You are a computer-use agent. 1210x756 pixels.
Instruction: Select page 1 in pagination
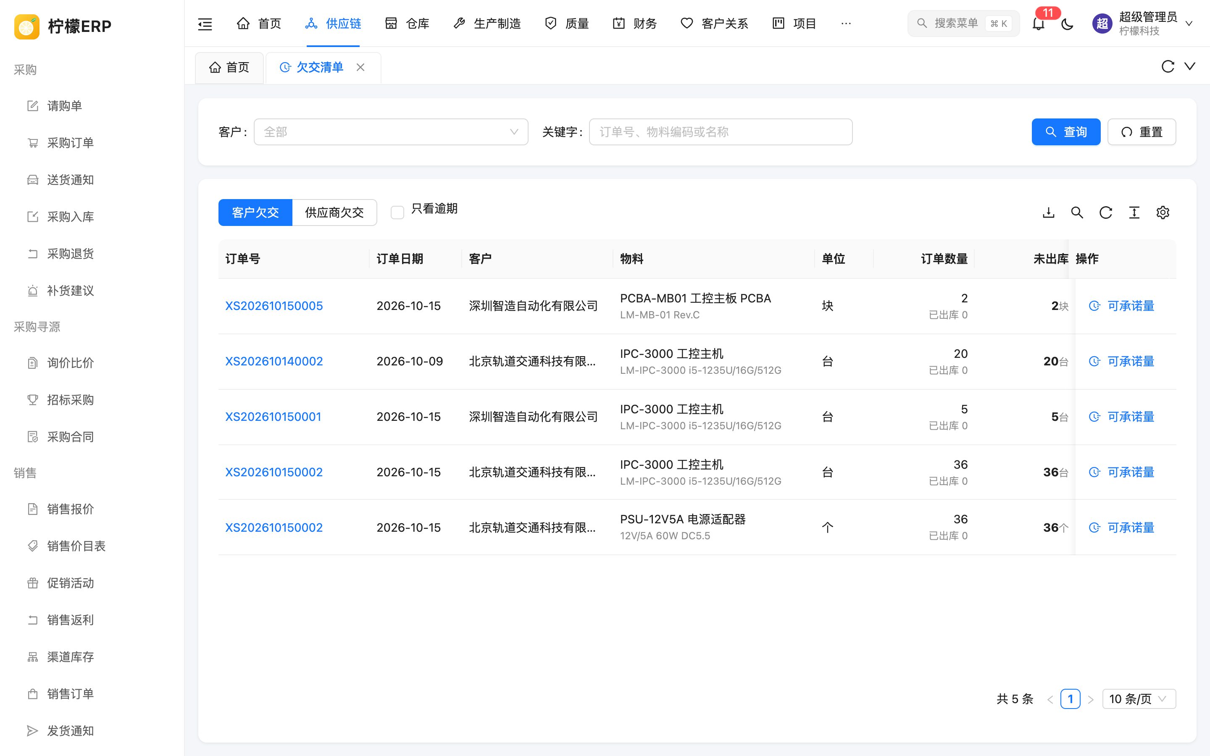point(1070,699)
